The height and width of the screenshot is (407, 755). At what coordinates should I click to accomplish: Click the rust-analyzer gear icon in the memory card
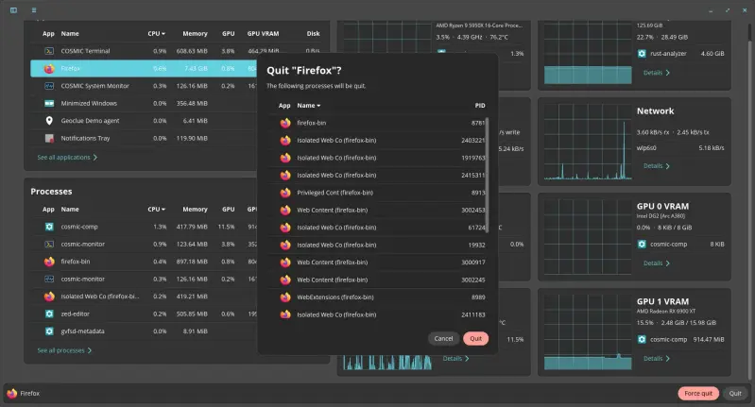tap(642, 54)
